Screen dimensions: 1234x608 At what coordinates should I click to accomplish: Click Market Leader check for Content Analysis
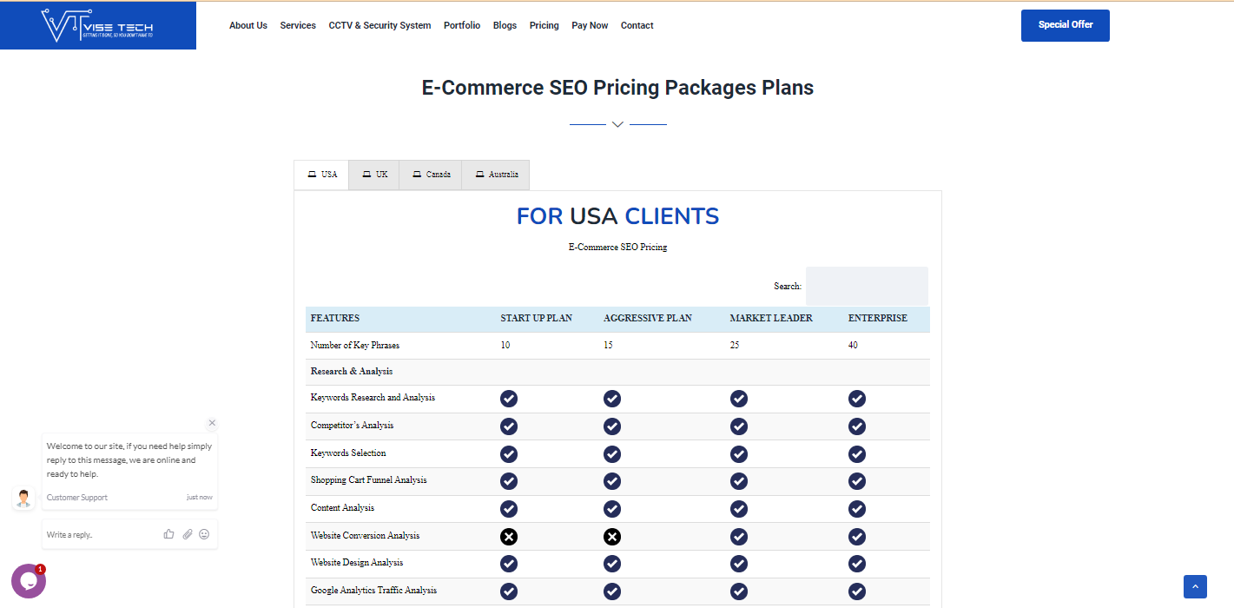pos(739,509)
